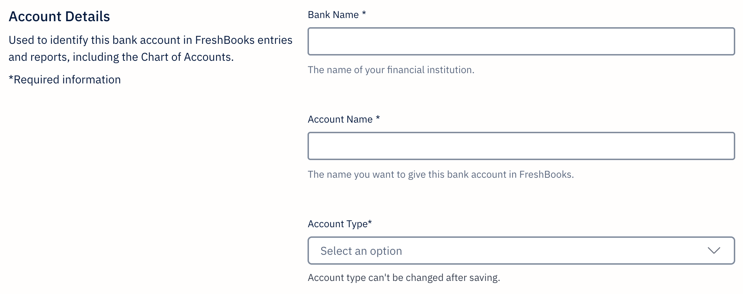
Task: Click the hint text below Account Name
Action: click(440, 175)
